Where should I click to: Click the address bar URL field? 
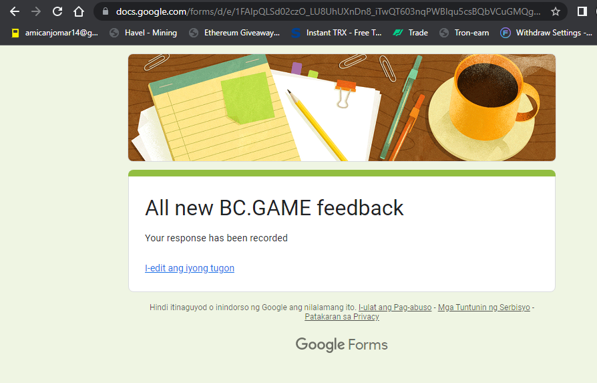click(327, 11)
